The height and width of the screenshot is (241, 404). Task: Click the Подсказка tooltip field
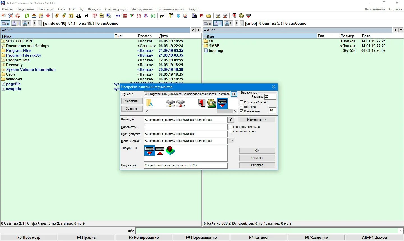tap(186, 165)
